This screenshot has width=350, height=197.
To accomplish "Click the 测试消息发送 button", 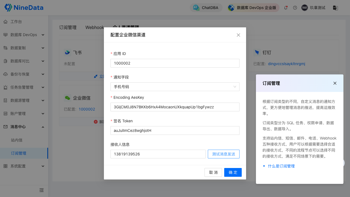I will pos(223,154).
